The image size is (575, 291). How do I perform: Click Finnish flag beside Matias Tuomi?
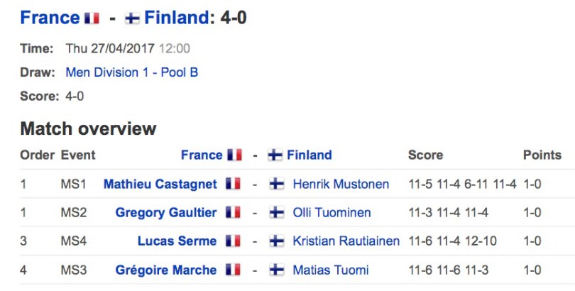click(277, 270)
